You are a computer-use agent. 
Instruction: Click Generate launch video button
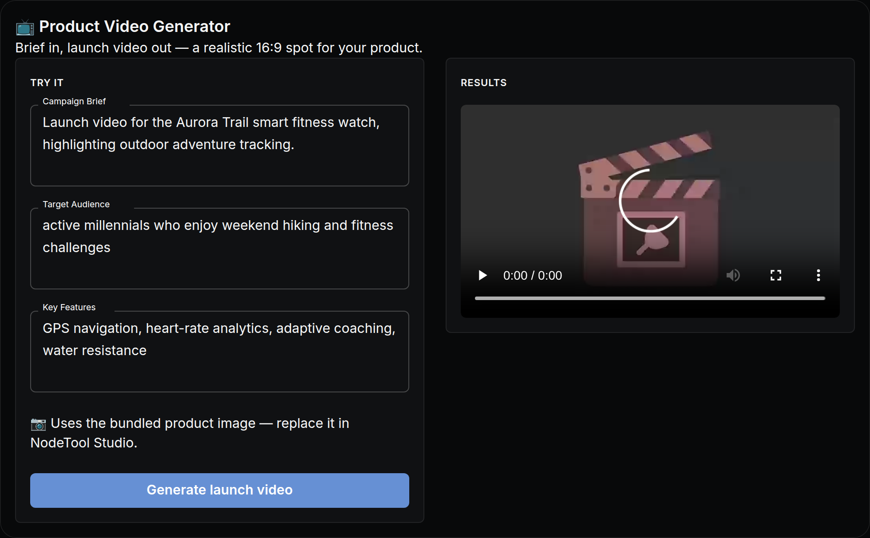point(220,490)
